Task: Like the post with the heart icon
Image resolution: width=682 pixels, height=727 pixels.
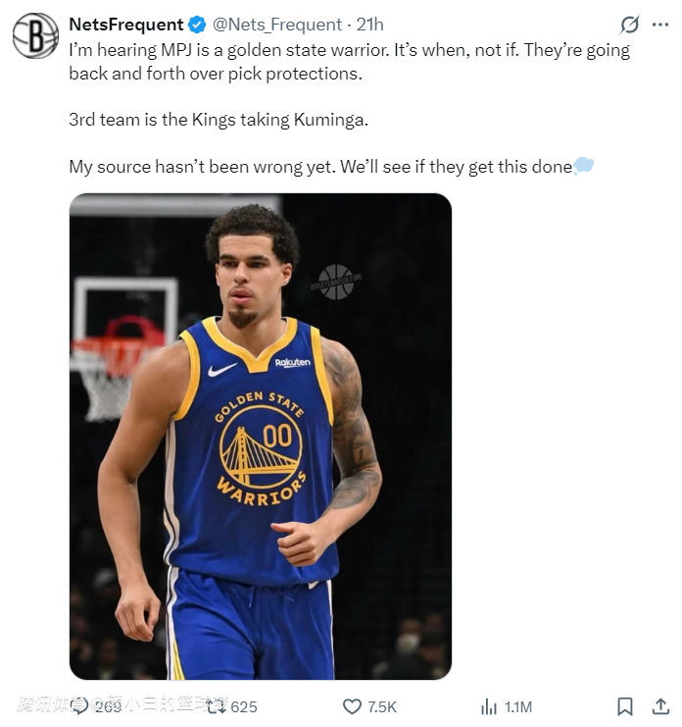Action: (x=352, y=706)
